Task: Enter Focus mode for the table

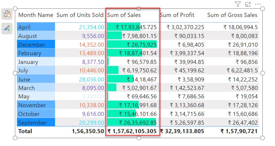Action: click(248, 4)
